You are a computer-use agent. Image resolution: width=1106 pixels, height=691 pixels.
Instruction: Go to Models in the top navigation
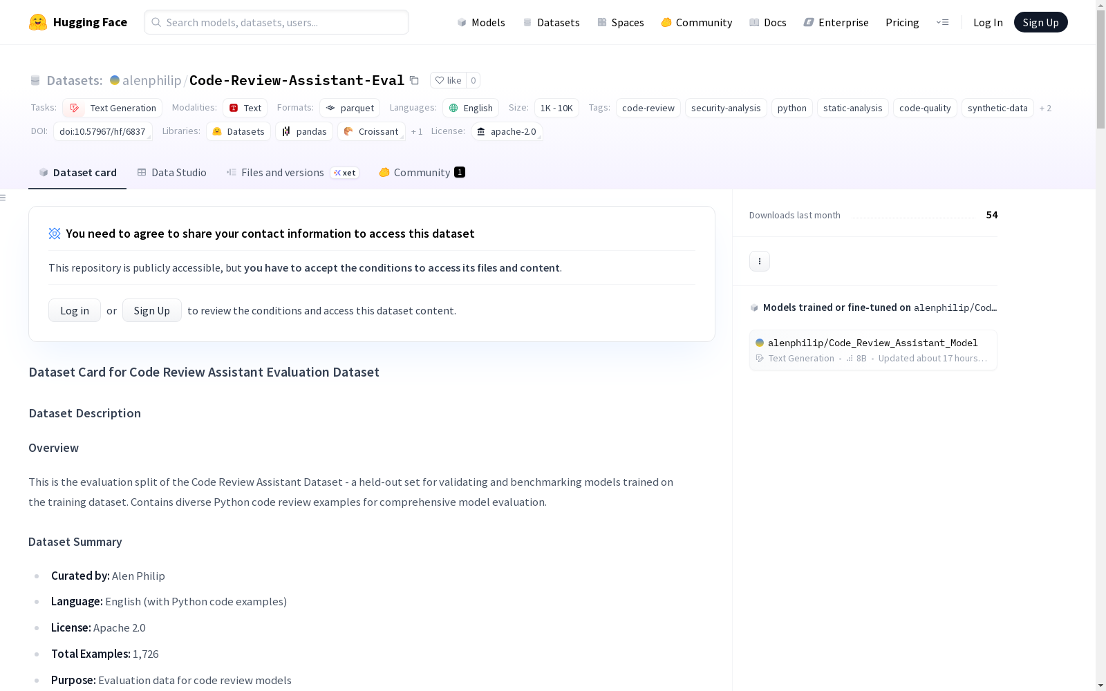pos(481,22)
